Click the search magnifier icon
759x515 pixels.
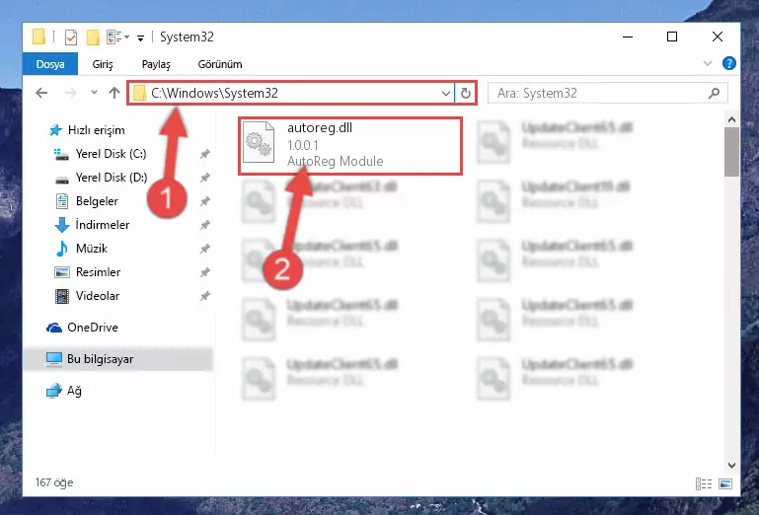click(x=714, y=93)
